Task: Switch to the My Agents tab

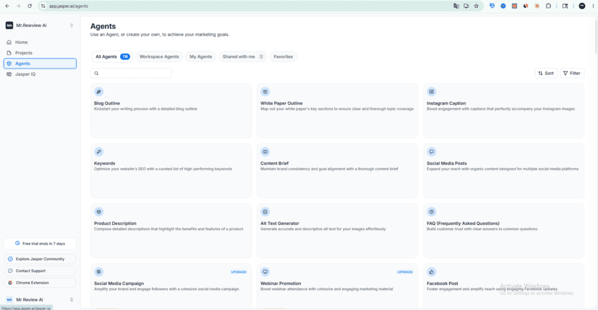Action: pyautogui.click(x=201, y=57)
